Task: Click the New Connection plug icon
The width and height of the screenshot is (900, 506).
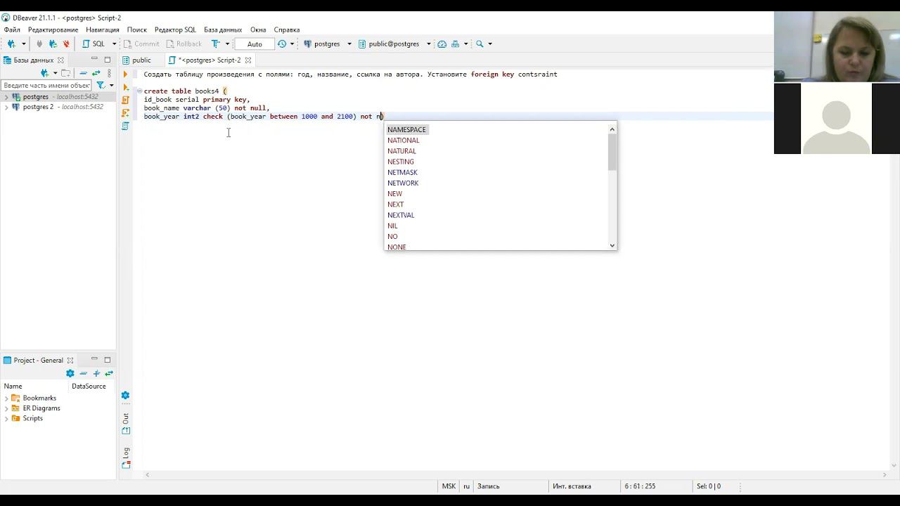Action: [11, 44]
